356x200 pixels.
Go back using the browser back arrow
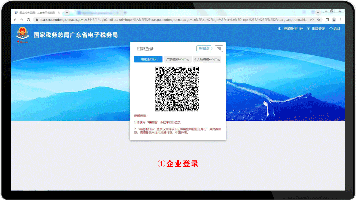point(15,20)
